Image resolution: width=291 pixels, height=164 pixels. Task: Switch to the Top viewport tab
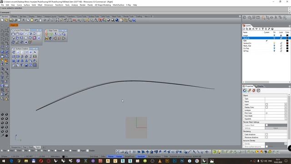point(25,147)
